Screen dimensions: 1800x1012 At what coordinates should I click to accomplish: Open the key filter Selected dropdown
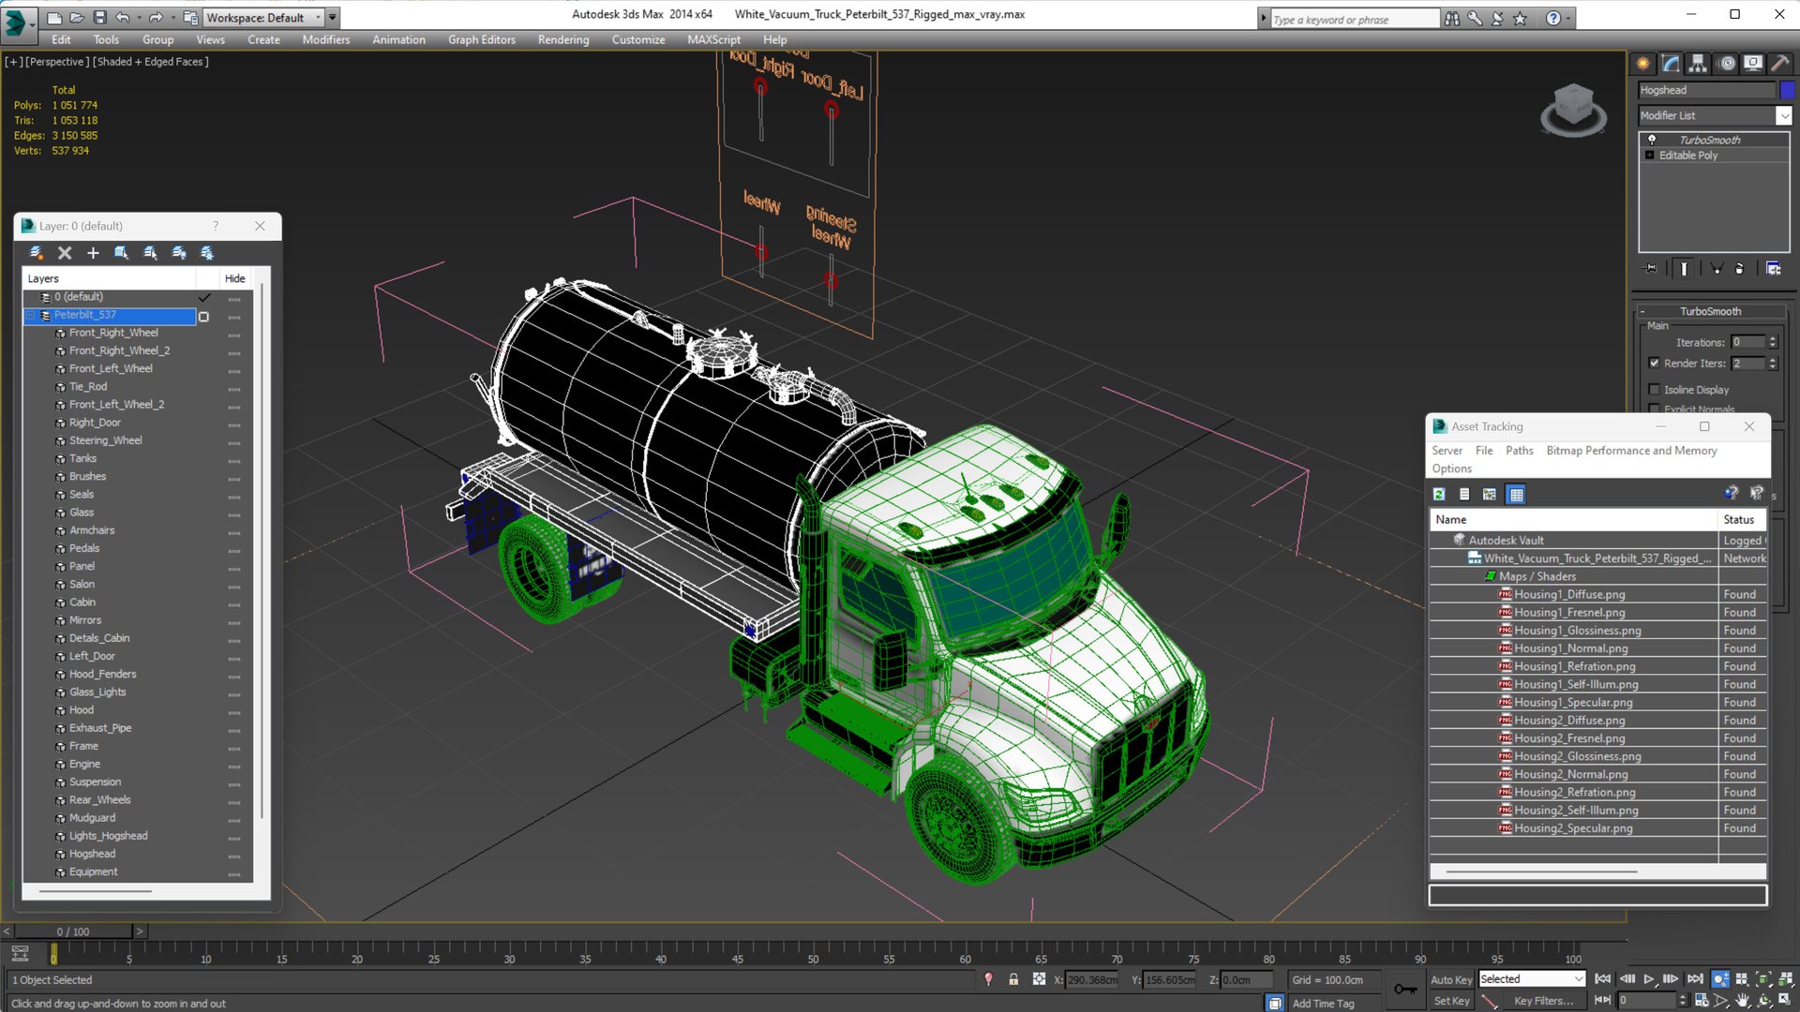pos(1532,979)
